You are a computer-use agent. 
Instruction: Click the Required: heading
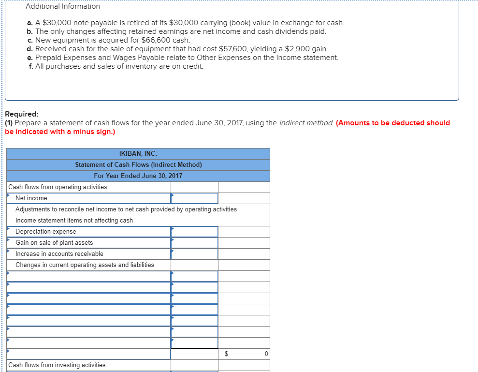pyautogui.click(x=22, y=114)
